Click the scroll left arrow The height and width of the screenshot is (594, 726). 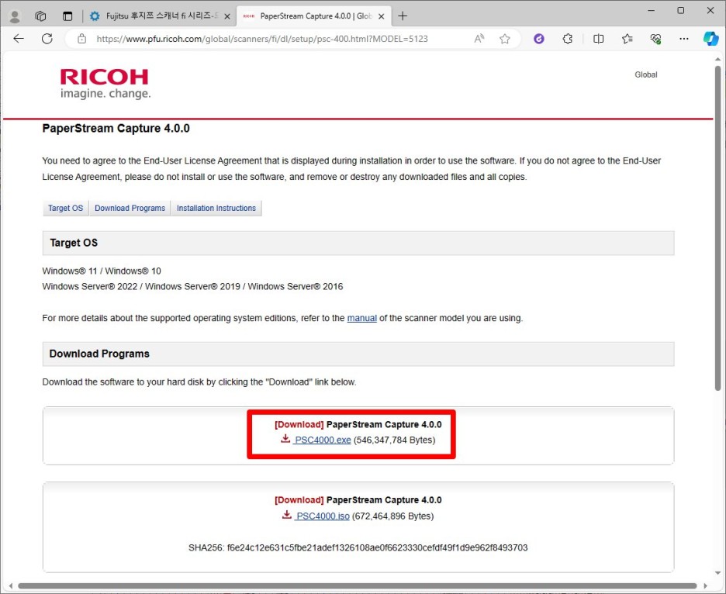[x=11, y=585]
